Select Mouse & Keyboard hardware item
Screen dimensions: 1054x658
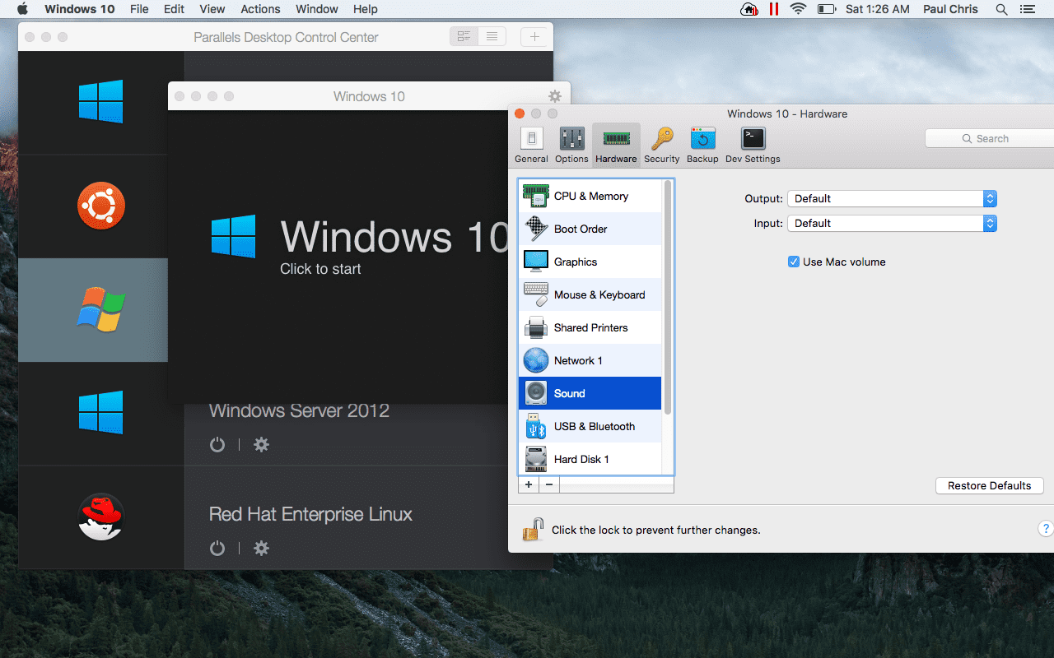[590, 294]
